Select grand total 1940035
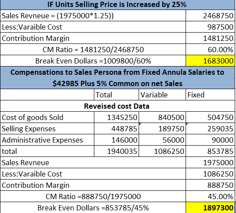The height and width of the screenshot is (213, 236). (116, 151)
